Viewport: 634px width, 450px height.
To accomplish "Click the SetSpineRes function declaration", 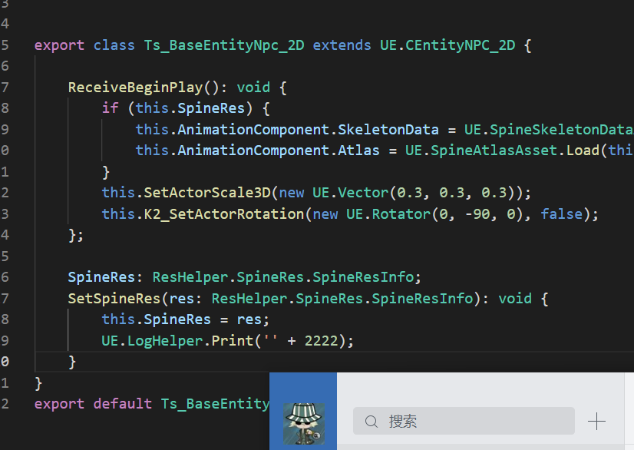I will (x=114, y=298).
